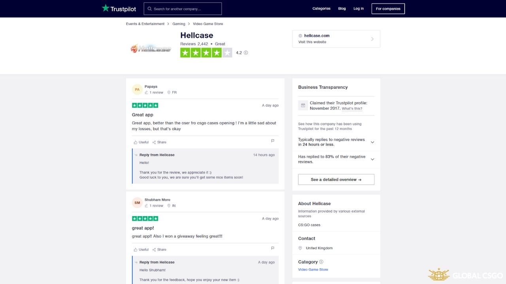
Task: Click Shubham More's five-star rating
Action: point(145,219)
